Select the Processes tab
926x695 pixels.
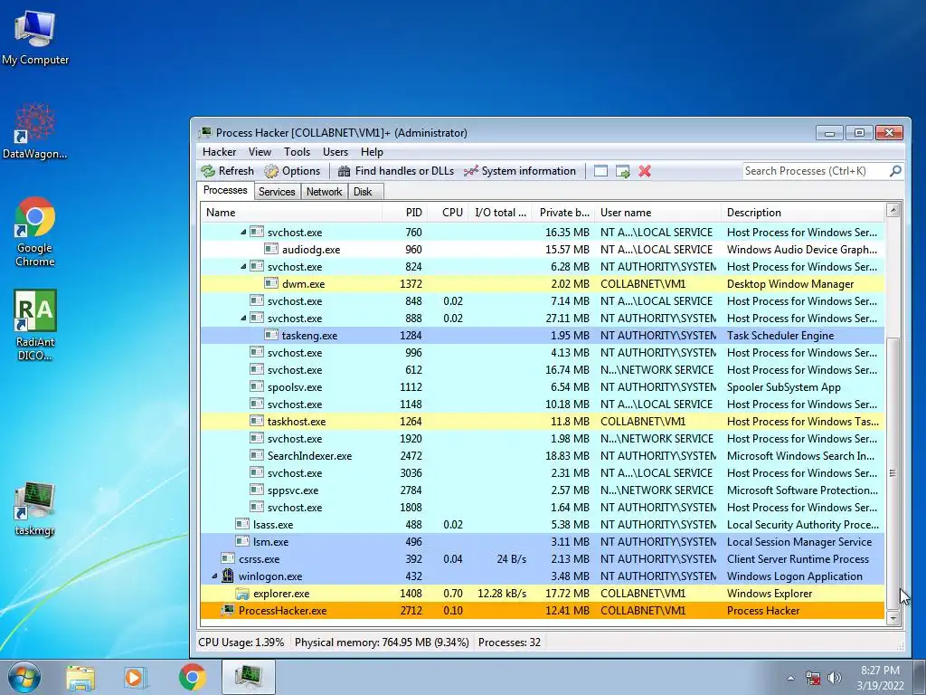point(225,190)
